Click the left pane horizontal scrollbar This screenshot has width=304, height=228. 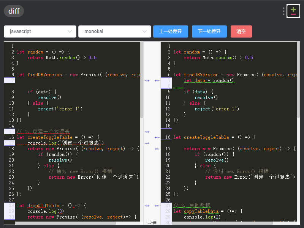[65, 223]
